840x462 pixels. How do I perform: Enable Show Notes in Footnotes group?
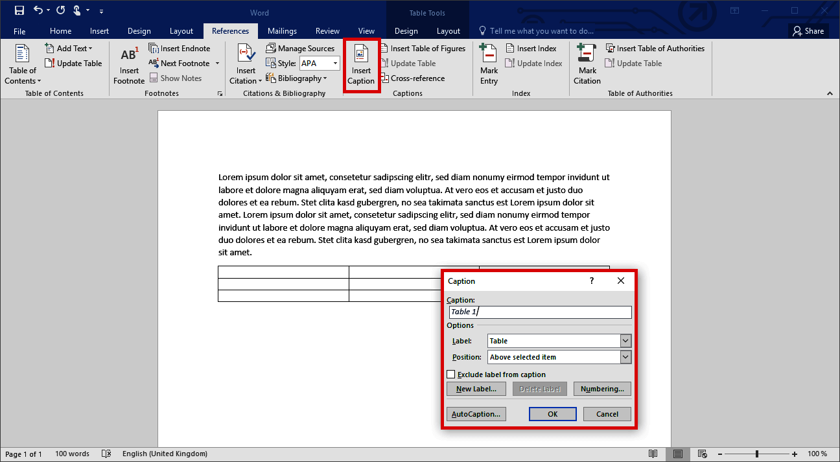176,78
